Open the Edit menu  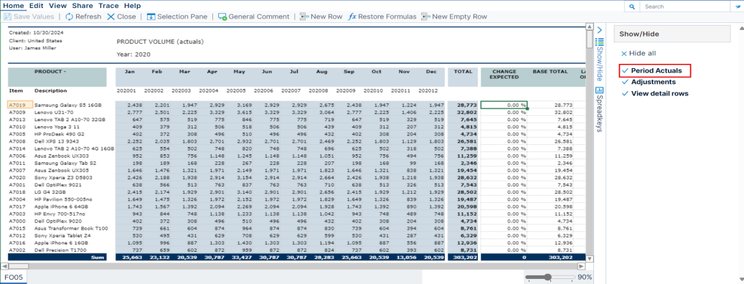pyautogui.click(x=36, y=6)
